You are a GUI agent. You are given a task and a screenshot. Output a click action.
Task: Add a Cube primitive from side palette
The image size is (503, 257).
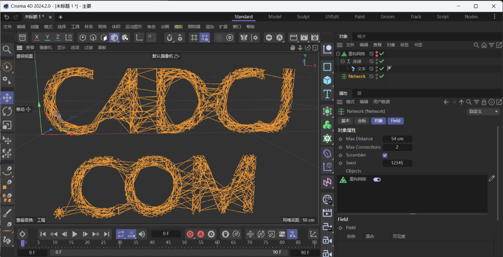[x=327, y=80]
